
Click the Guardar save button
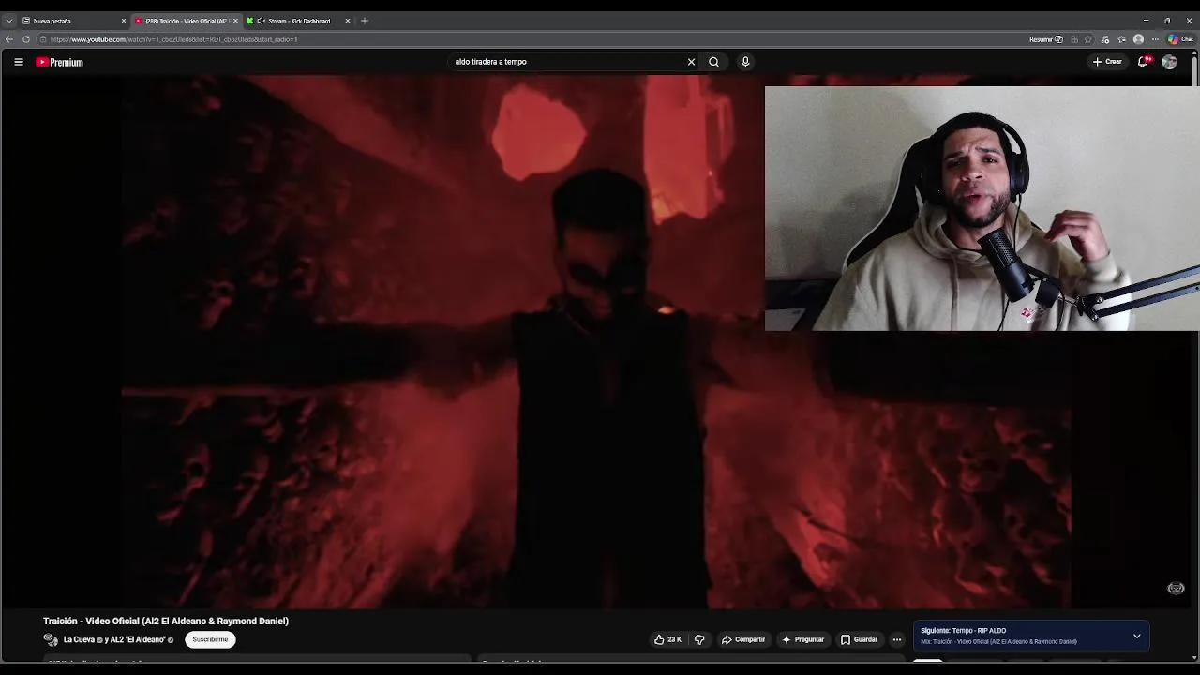[860, 639]
